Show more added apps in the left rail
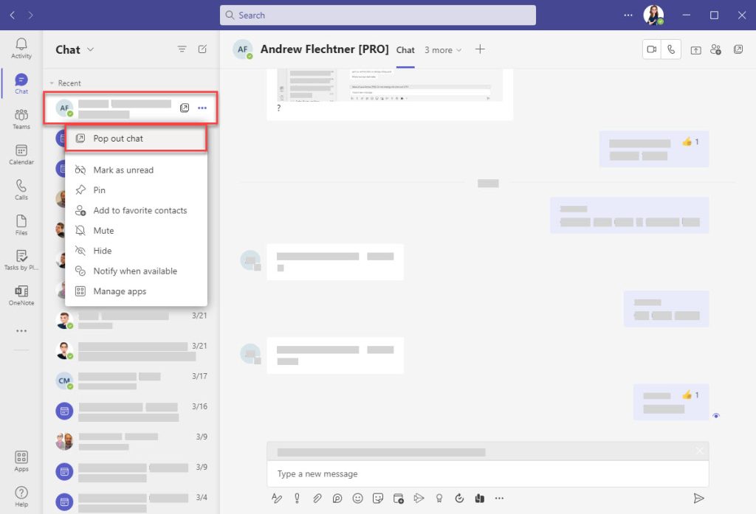This screenshot has height=514, width=756. point(21,331)
